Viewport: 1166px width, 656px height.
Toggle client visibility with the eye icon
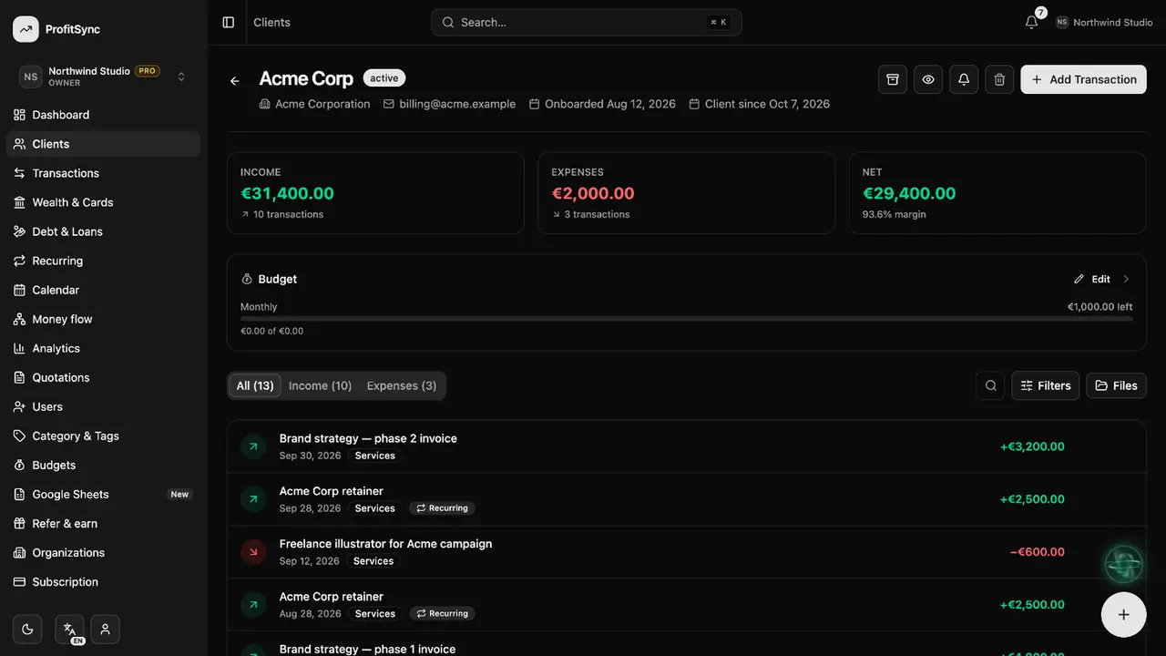point(928,79)
